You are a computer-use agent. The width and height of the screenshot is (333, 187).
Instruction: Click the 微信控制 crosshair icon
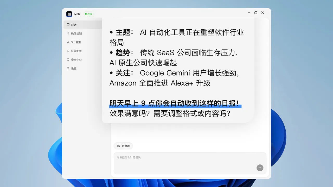coord(68,34)
